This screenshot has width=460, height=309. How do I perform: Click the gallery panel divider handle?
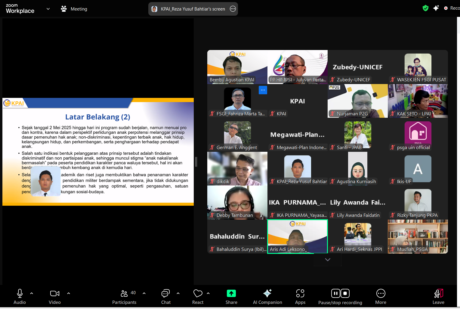196,162
